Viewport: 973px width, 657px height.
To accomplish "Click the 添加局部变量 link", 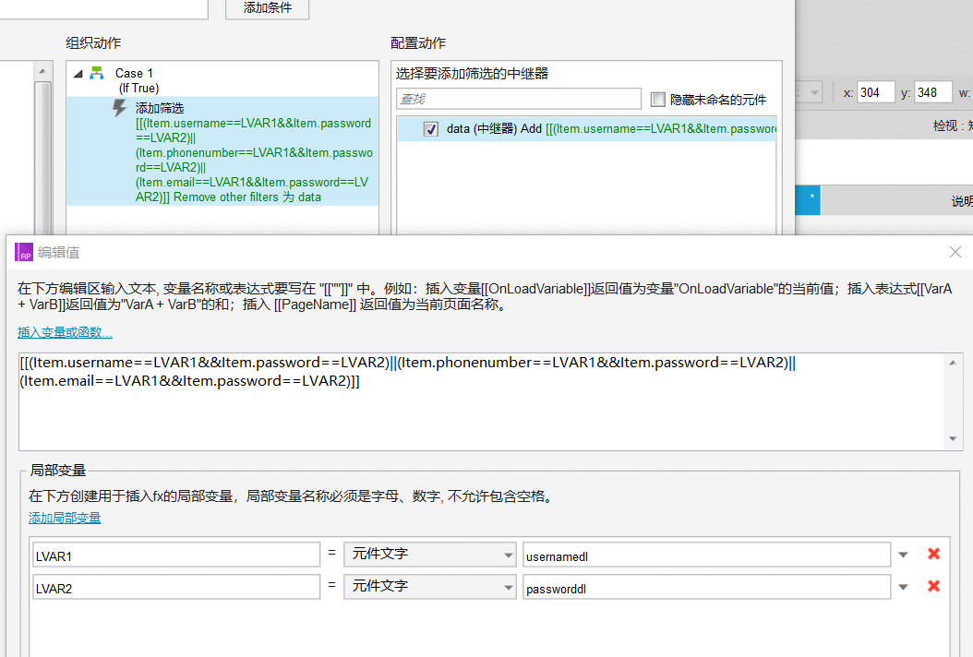I will pyautogui.click(x=65, y=518).
